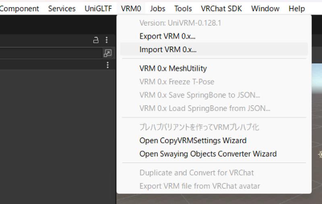Click the open-in-window icon beside the field
Image resolution: width=322 pixels, height=204 pixels.
[x=107, y=53]
